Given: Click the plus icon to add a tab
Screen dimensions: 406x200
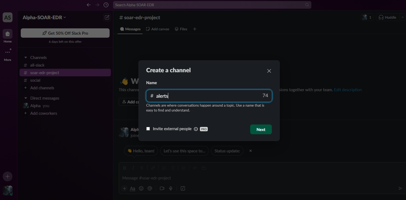Looking at the screenshot, I should 194,29.
